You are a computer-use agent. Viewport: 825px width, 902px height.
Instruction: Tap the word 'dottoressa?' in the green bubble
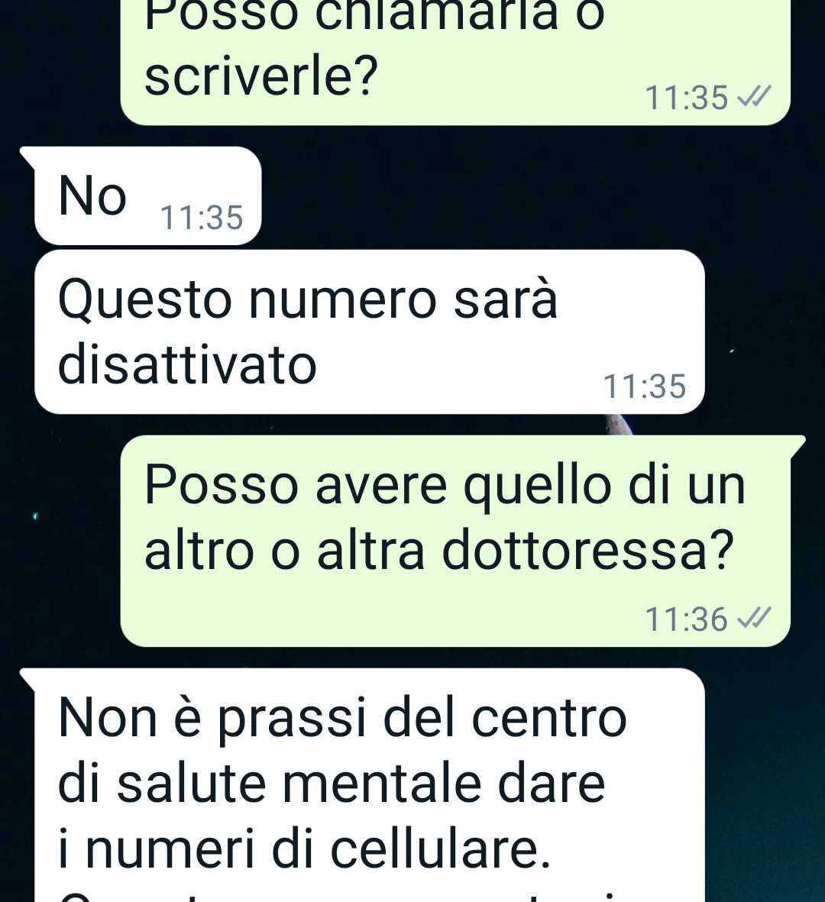(x=588, y=550)
